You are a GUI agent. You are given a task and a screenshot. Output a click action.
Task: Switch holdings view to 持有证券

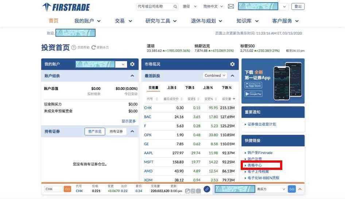tap(116, 131)
